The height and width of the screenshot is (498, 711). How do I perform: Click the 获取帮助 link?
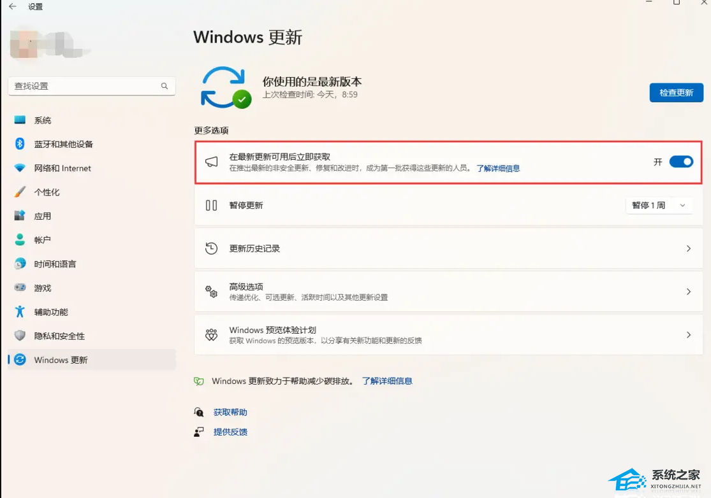point(230,412)
